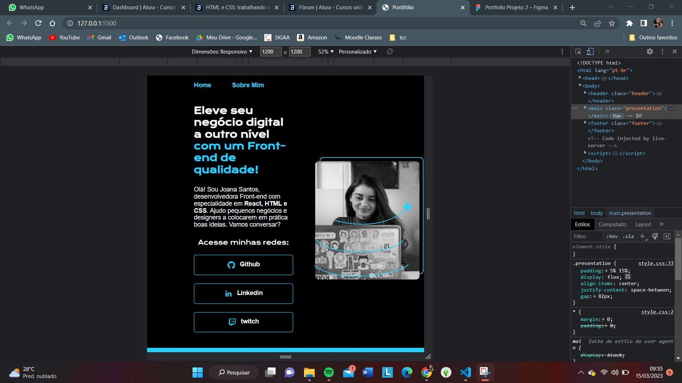
Task: Toggle the browser side panel icon
Action: (x=643, y=23)
